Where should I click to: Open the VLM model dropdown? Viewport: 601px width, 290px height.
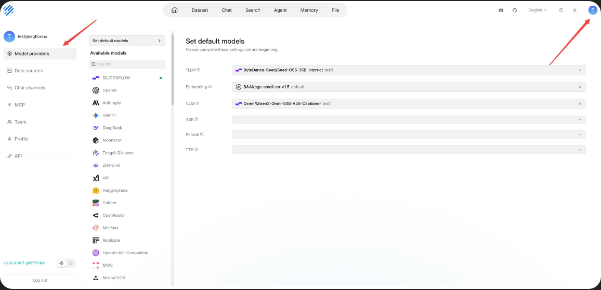coord(409,103)
